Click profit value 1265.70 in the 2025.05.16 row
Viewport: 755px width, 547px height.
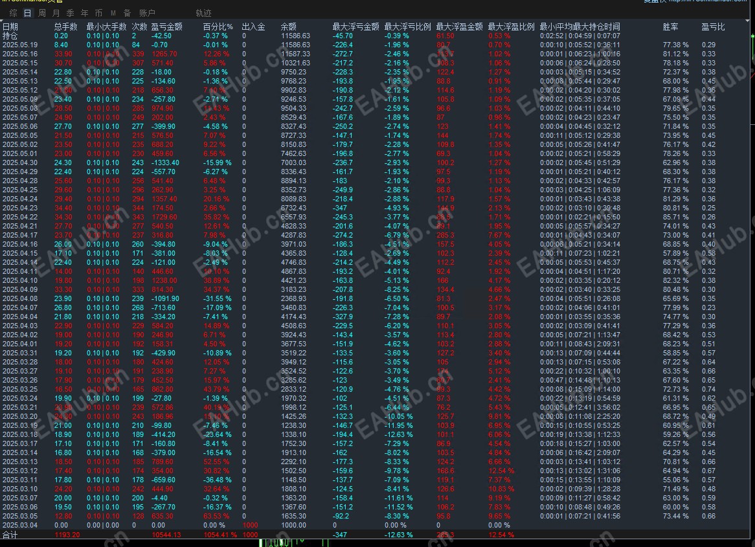pyautogui.click(x=164, y=54)
